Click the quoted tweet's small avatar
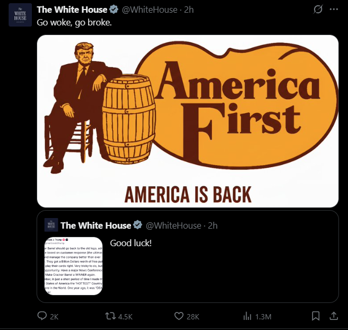Viewport: 348px width, 330px height. click(x=51, y=225)
